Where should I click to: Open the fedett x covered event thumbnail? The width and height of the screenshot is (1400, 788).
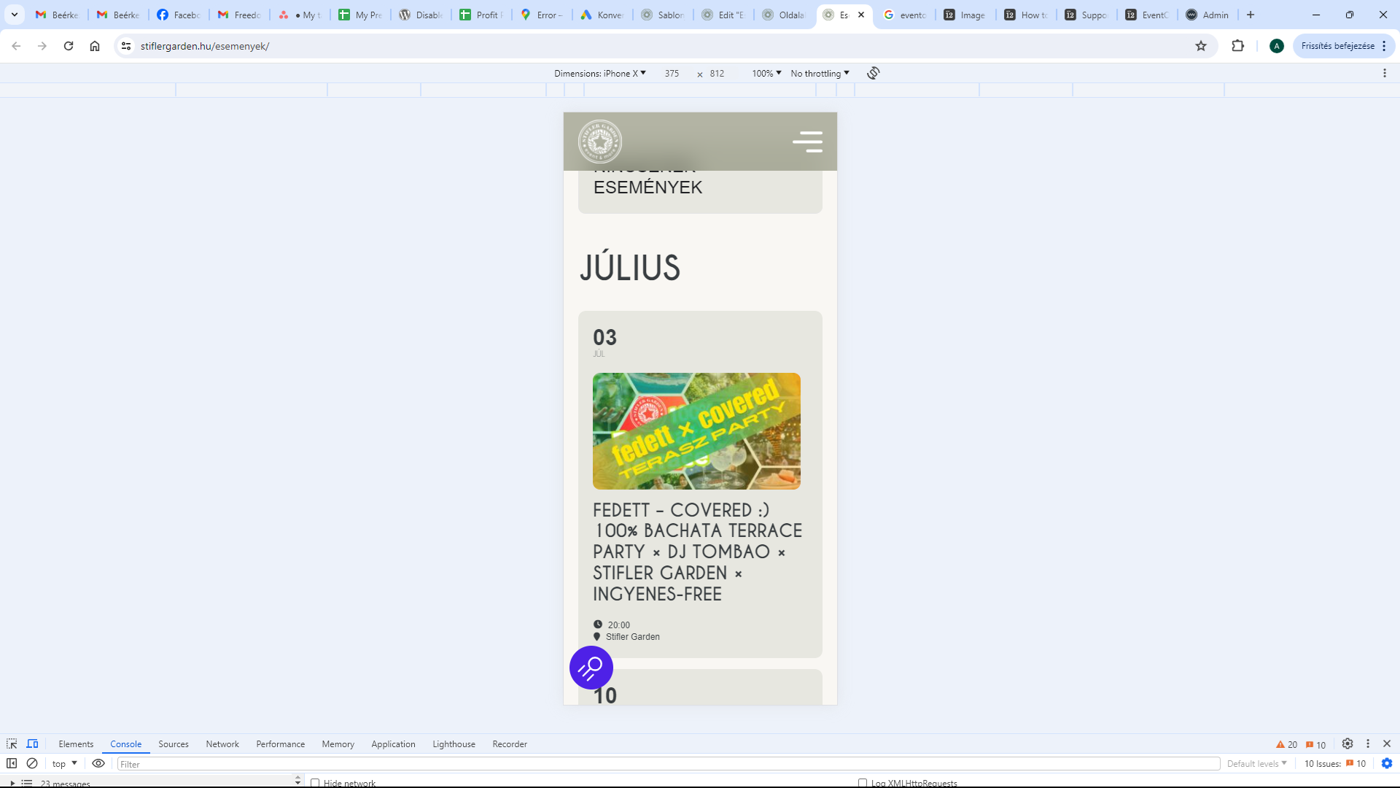696,431
